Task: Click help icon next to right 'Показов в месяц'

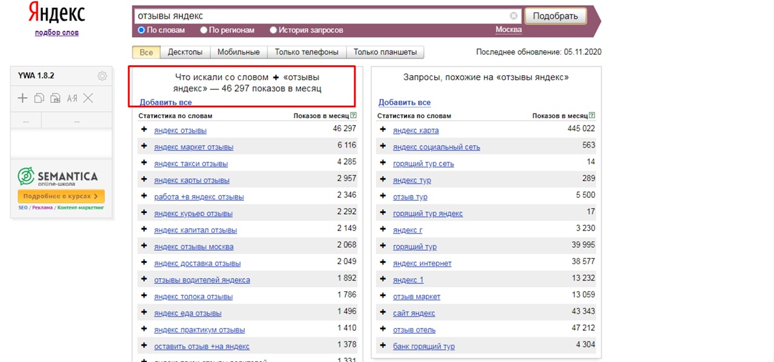Action: [x=592, y=115]
